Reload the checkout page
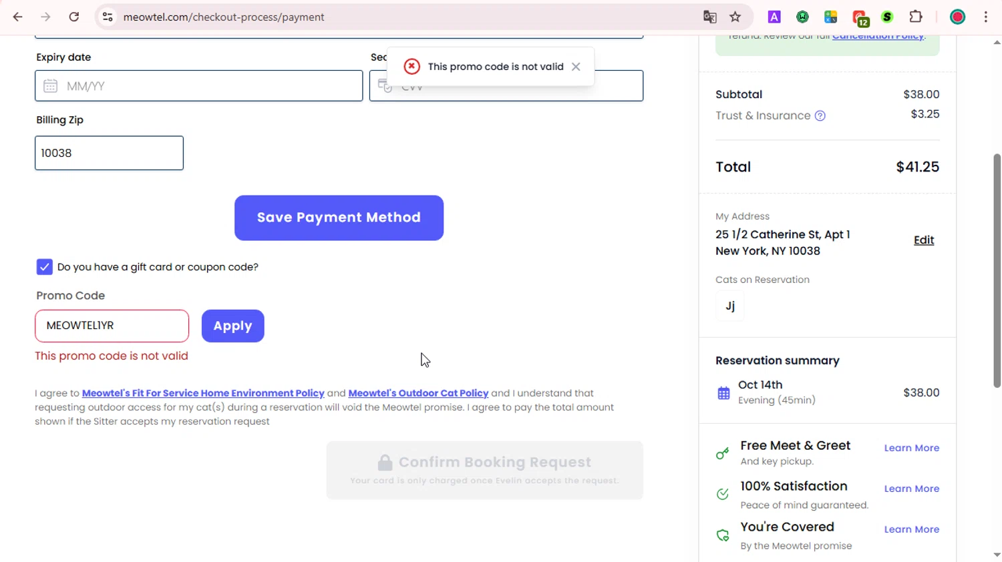Screen dimensions: 1002x562 click(x=74, y=17)
